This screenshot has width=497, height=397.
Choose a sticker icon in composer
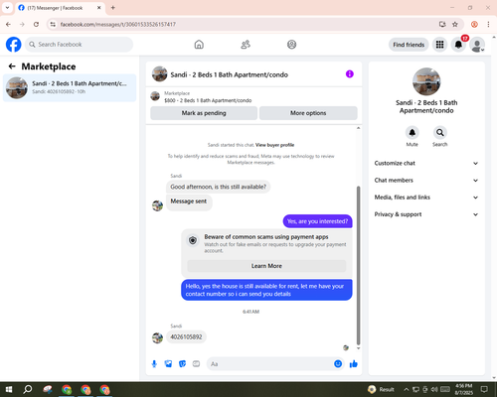182,364
